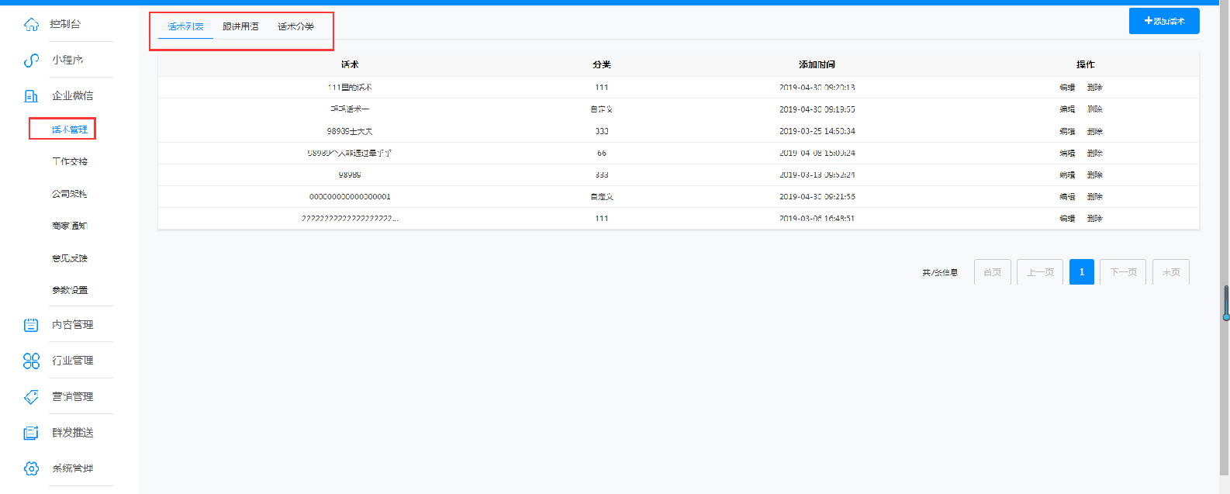
Task: Delete the 0000000000000001 row
Action: click(x=1094, y=197)
